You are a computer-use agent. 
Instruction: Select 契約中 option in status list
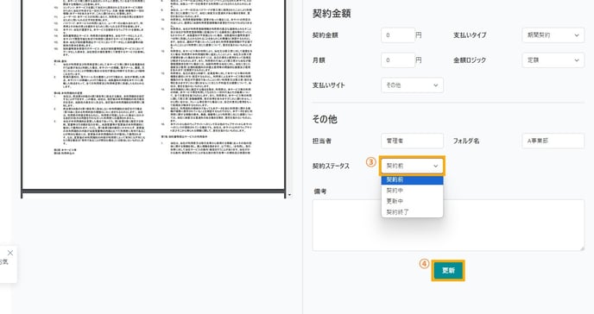coord(412,191)
